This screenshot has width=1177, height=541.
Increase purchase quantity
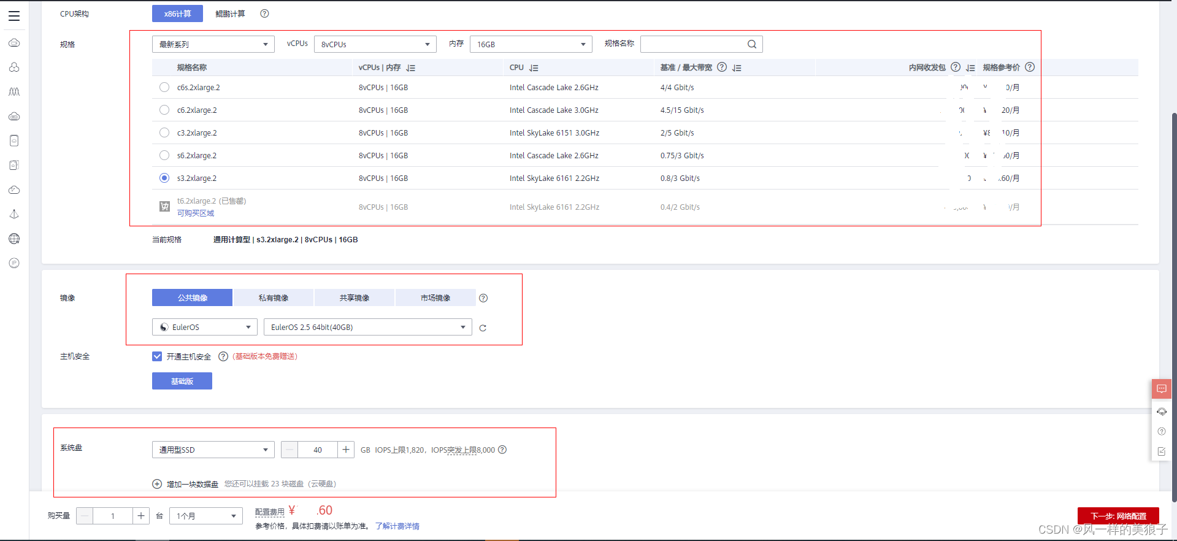[141, 516]
